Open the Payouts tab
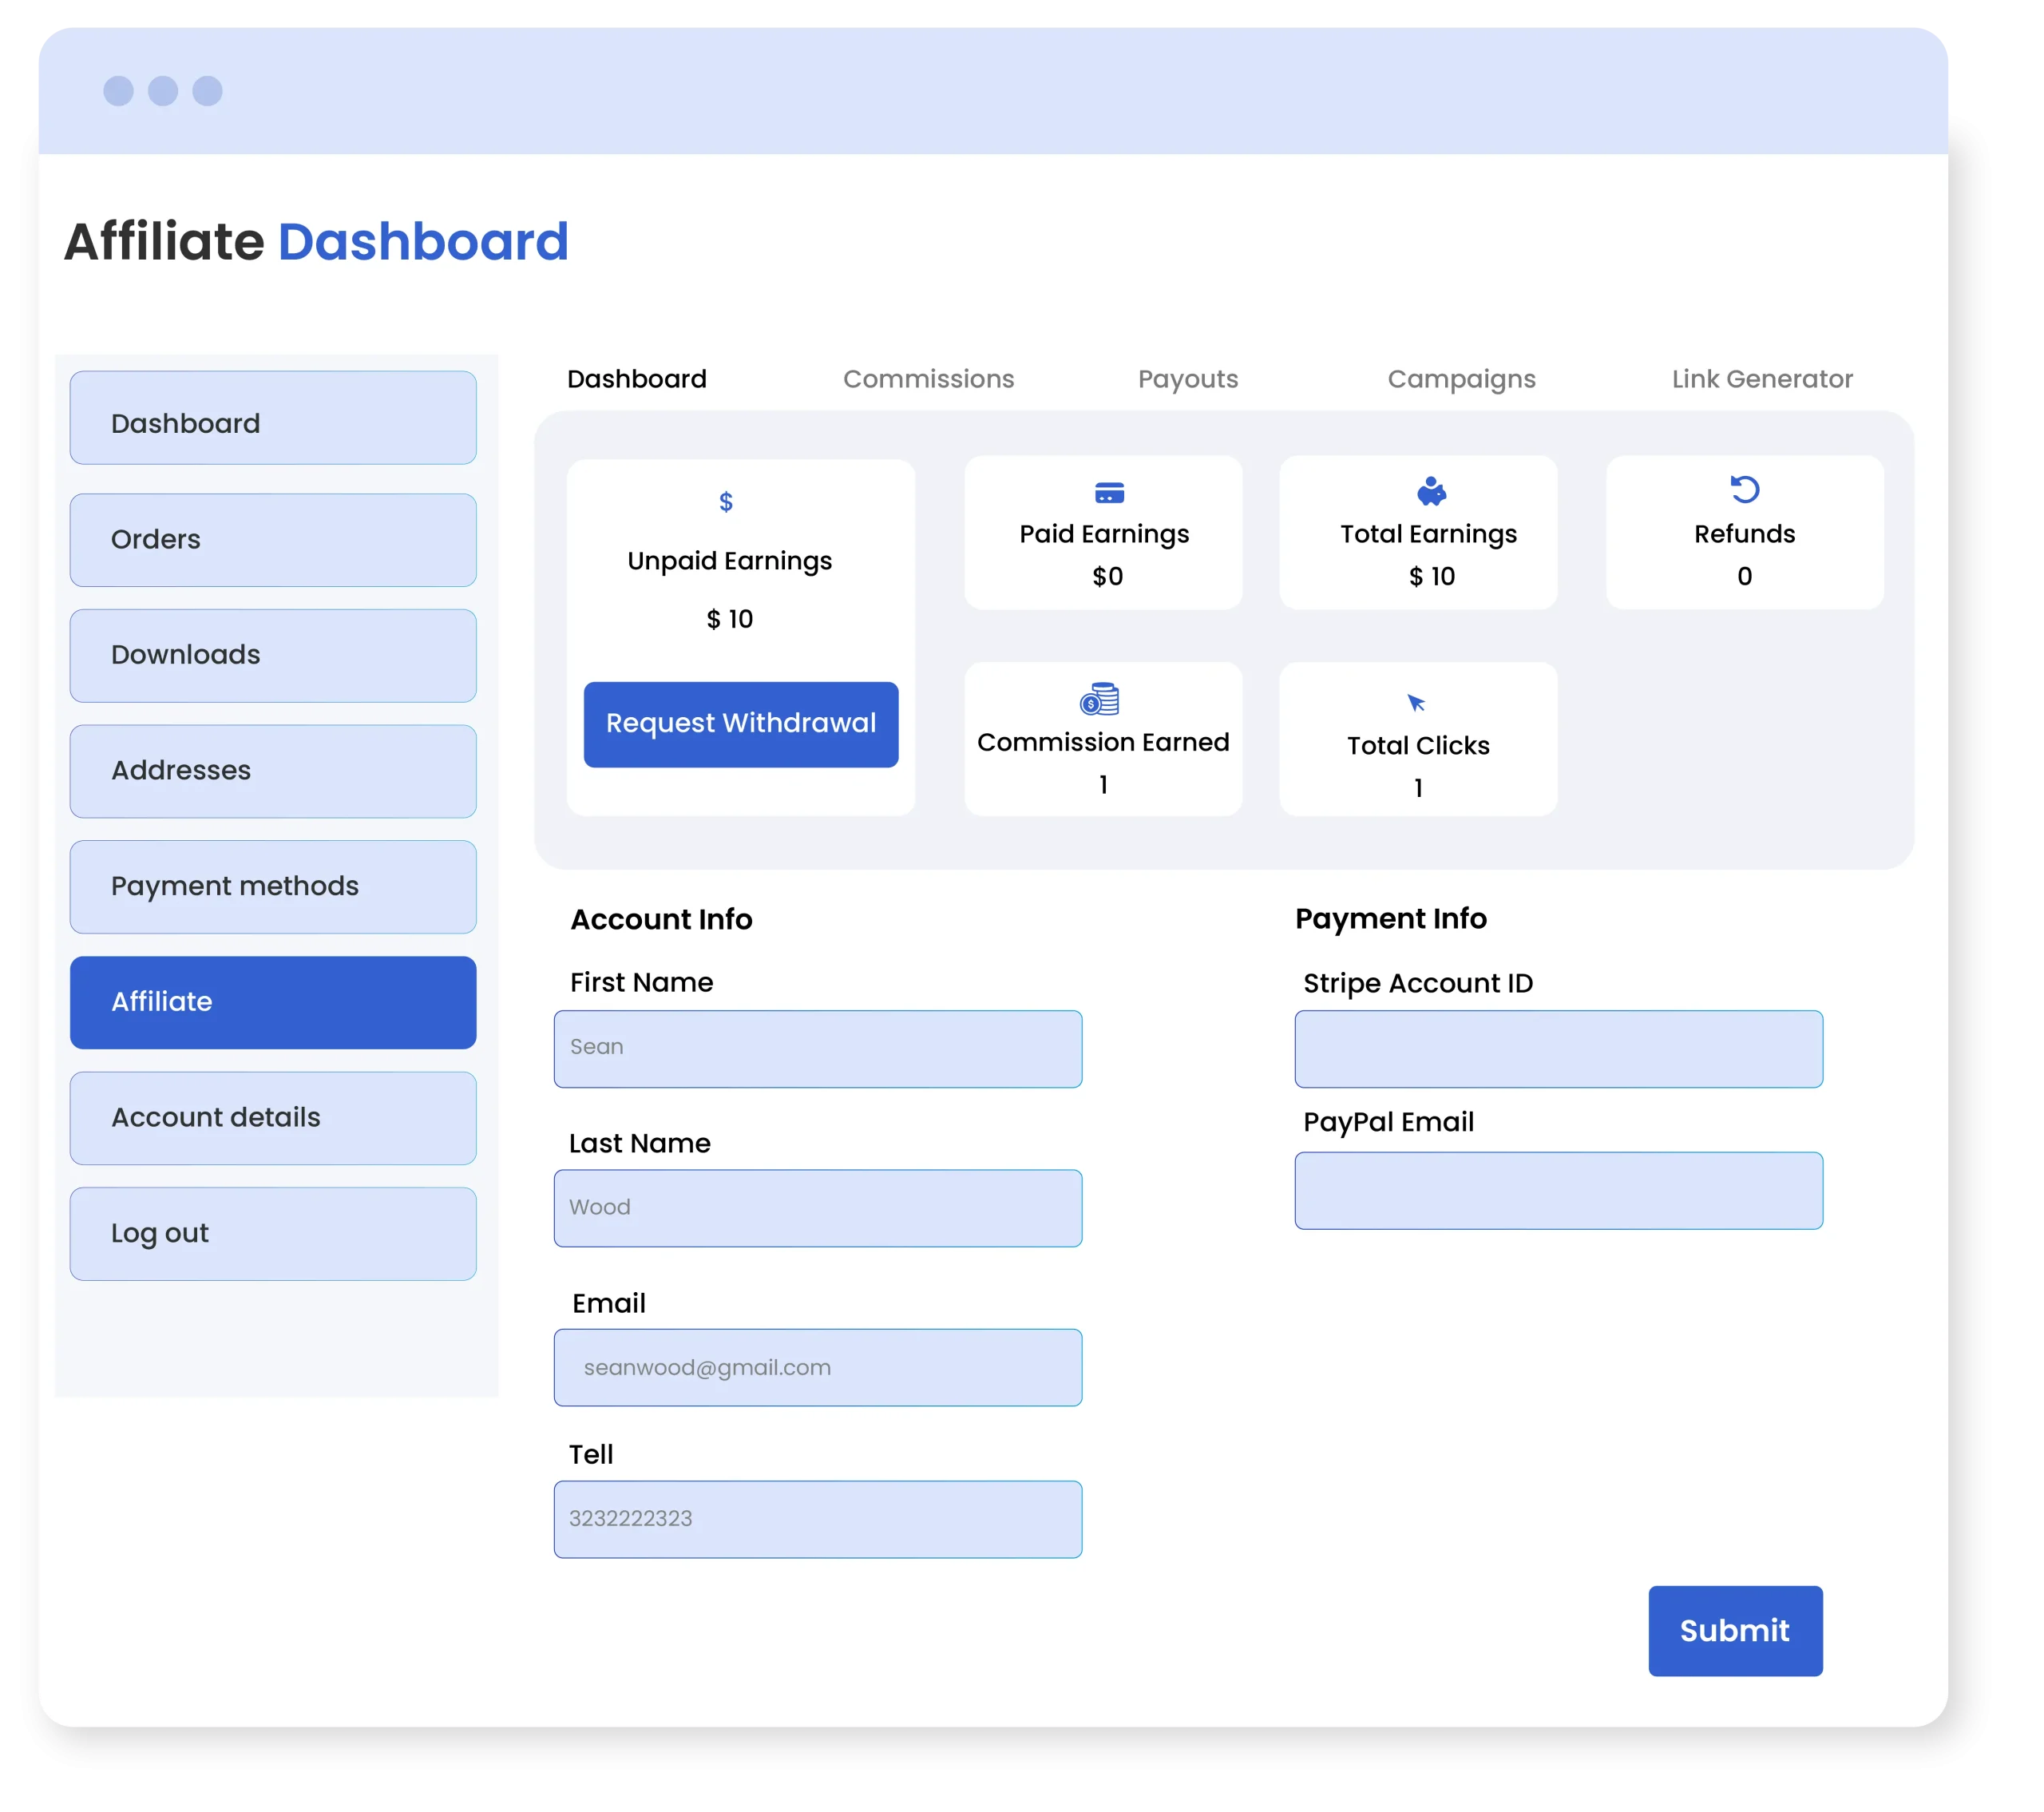This screenshot has width=2044, height=1812. pyautogui.click(x=1187, y=379)
